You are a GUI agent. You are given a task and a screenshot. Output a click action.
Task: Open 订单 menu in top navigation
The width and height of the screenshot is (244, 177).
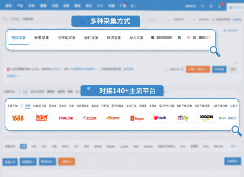pyautogui.click(x=31, y=6)
